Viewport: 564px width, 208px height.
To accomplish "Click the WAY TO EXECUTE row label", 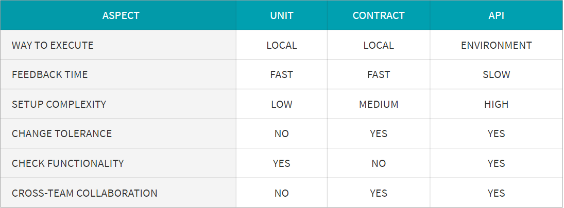I will pyautogui.click(x=53, y=46).
